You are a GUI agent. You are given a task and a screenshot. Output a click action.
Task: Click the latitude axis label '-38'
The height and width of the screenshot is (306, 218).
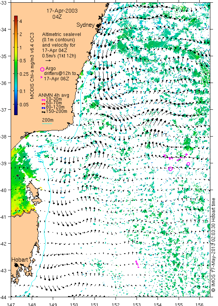[3, 137]
